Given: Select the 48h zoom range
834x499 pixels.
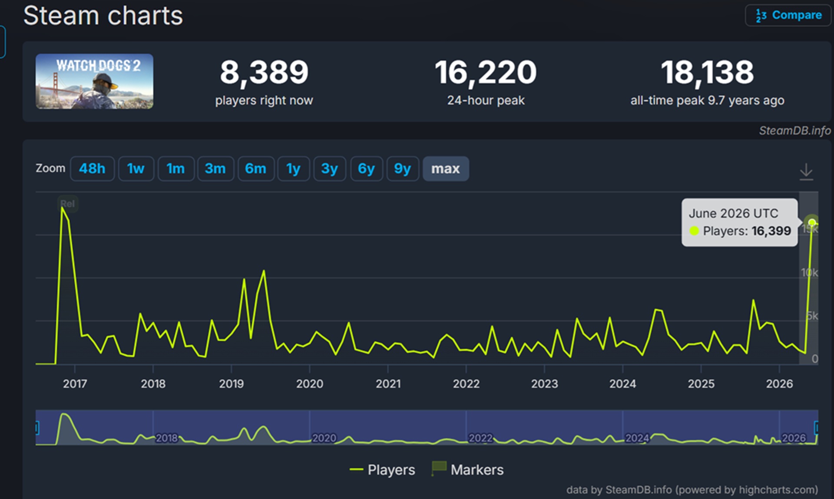Looking at the screenshot, I should 92,169.
